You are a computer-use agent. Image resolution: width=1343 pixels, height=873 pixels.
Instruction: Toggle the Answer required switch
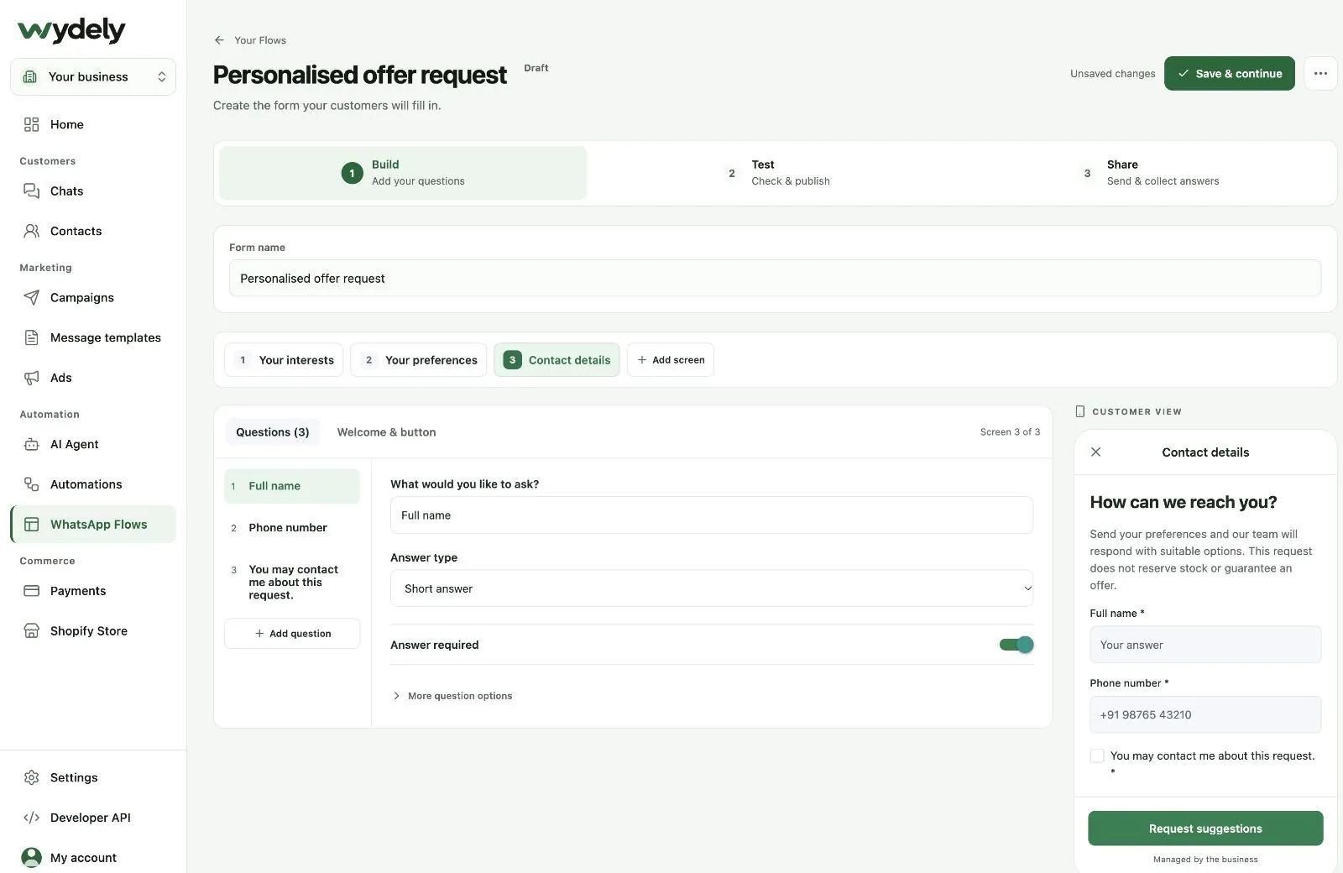coord(1016,645)
